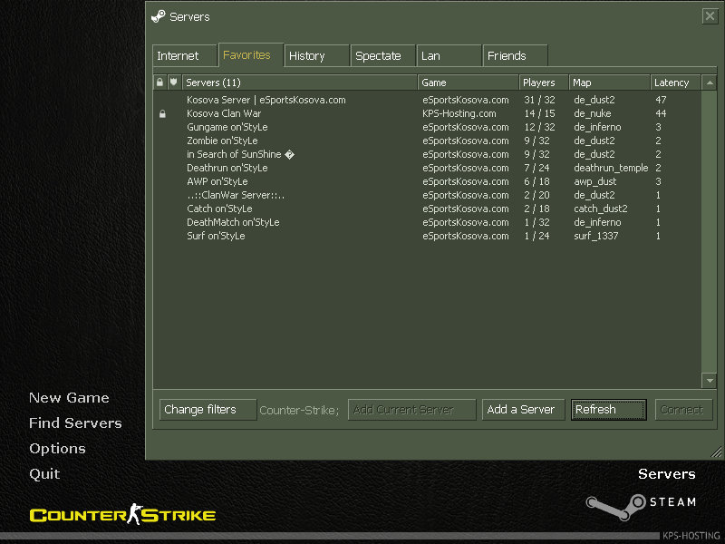Image resolution: width=725 pixels, height=544 pixels.
Task: Select the Kosova Clan War server
Action: pyautogui.click(x=427, y=114)
